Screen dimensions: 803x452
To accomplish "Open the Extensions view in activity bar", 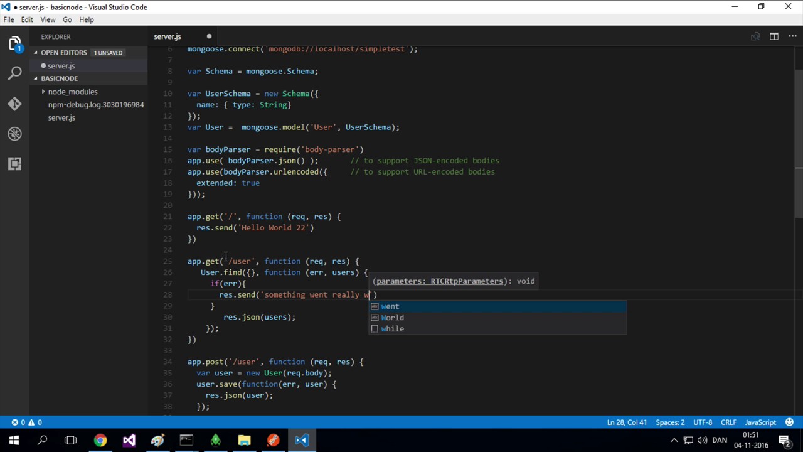I will pos(14,164).
